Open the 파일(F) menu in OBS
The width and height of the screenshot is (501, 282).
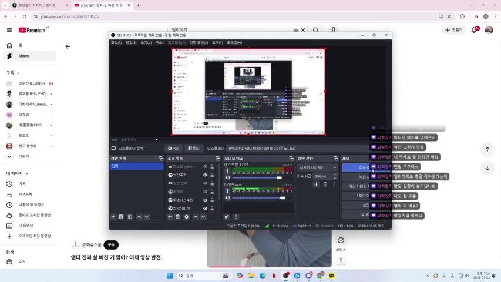click(116, 43)
